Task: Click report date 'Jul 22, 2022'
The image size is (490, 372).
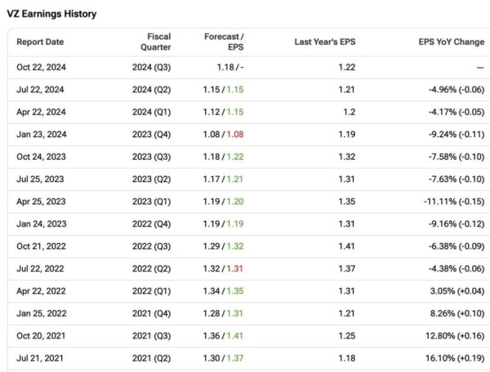Action: (x=40, y=268)
